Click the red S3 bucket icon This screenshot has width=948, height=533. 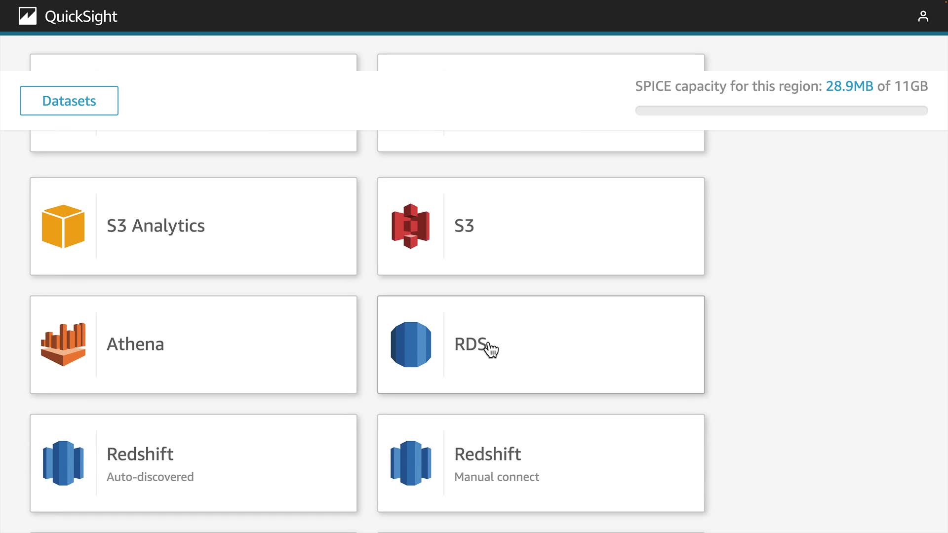410,226
